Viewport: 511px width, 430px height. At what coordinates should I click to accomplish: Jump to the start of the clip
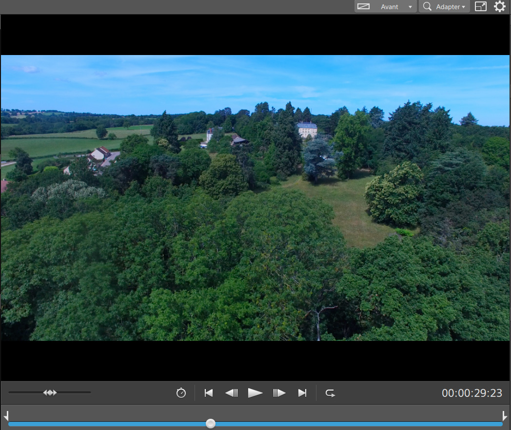pyautogui.click(x=209, y=393)
